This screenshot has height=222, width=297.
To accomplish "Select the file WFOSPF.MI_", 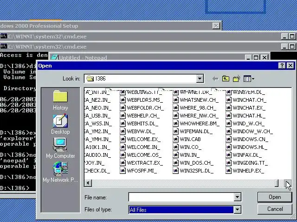I will (x=138, y=171).
